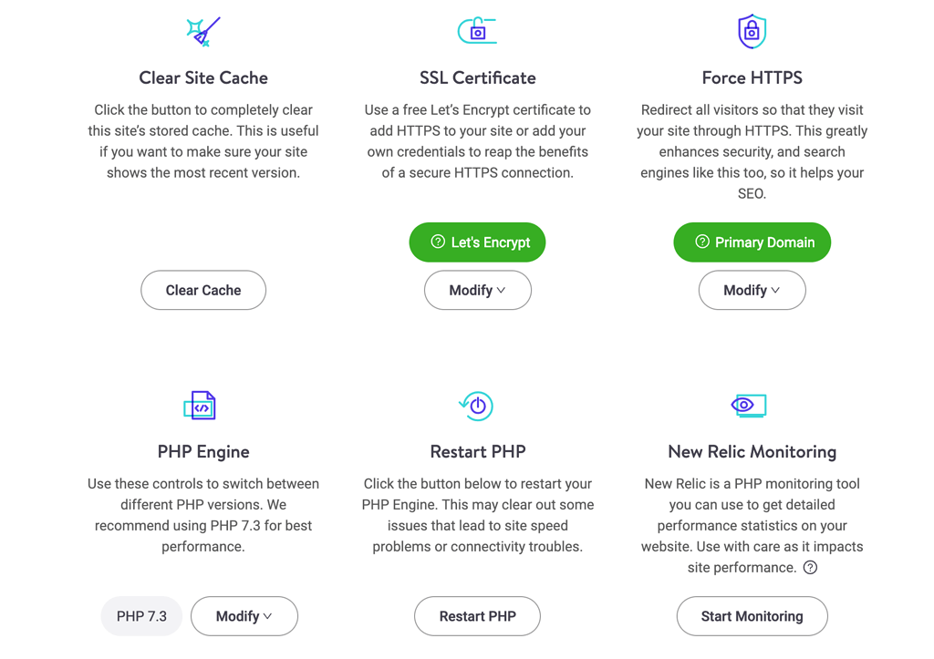
Task: Click the Force HTTPS section heading
Action: coord(752,77)
